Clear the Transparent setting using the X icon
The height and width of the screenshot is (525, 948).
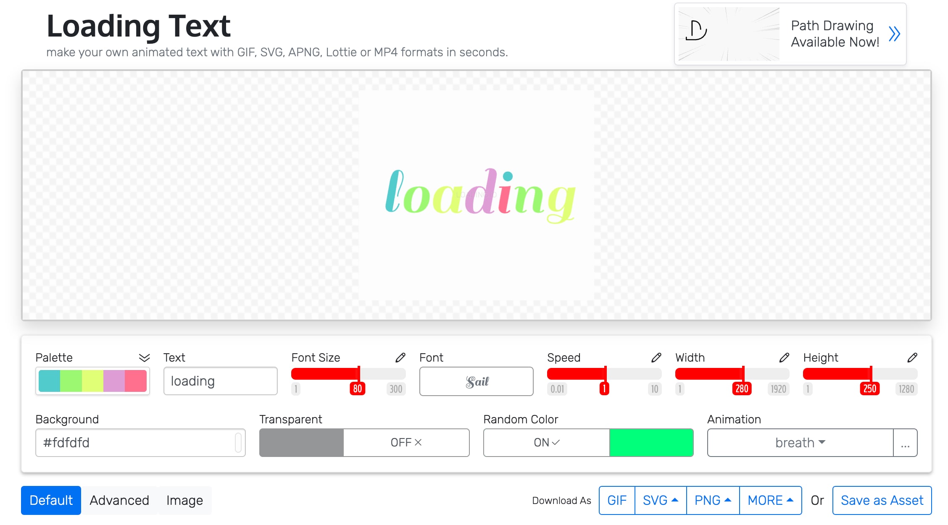point(418,442)
